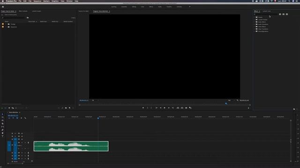Expand the Video Transitions folder
300x168 pixels.
254,29
